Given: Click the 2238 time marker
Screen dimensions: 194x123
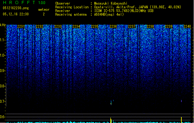Looking at the screenshot, I should pyautogui.click(x=150, y=26).
